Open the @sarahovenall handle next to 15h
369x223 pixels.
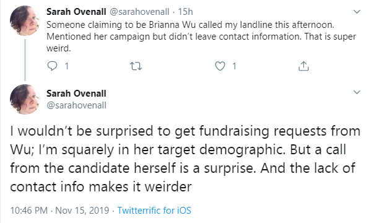tap(139, 12)
